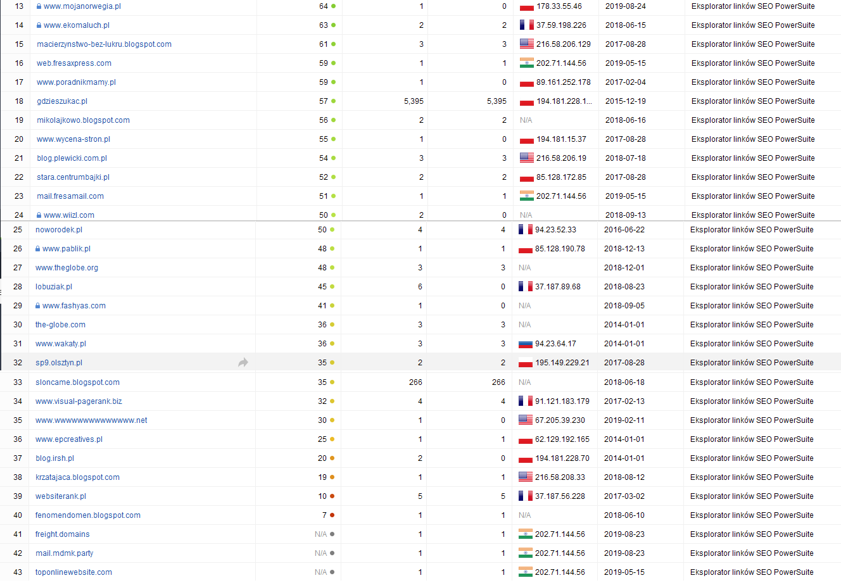The height and width of the screenshot is (585, 841).
Task: Open the lobuziak.pl domain link
Action: pyautogui.click(x=54, y=287)
